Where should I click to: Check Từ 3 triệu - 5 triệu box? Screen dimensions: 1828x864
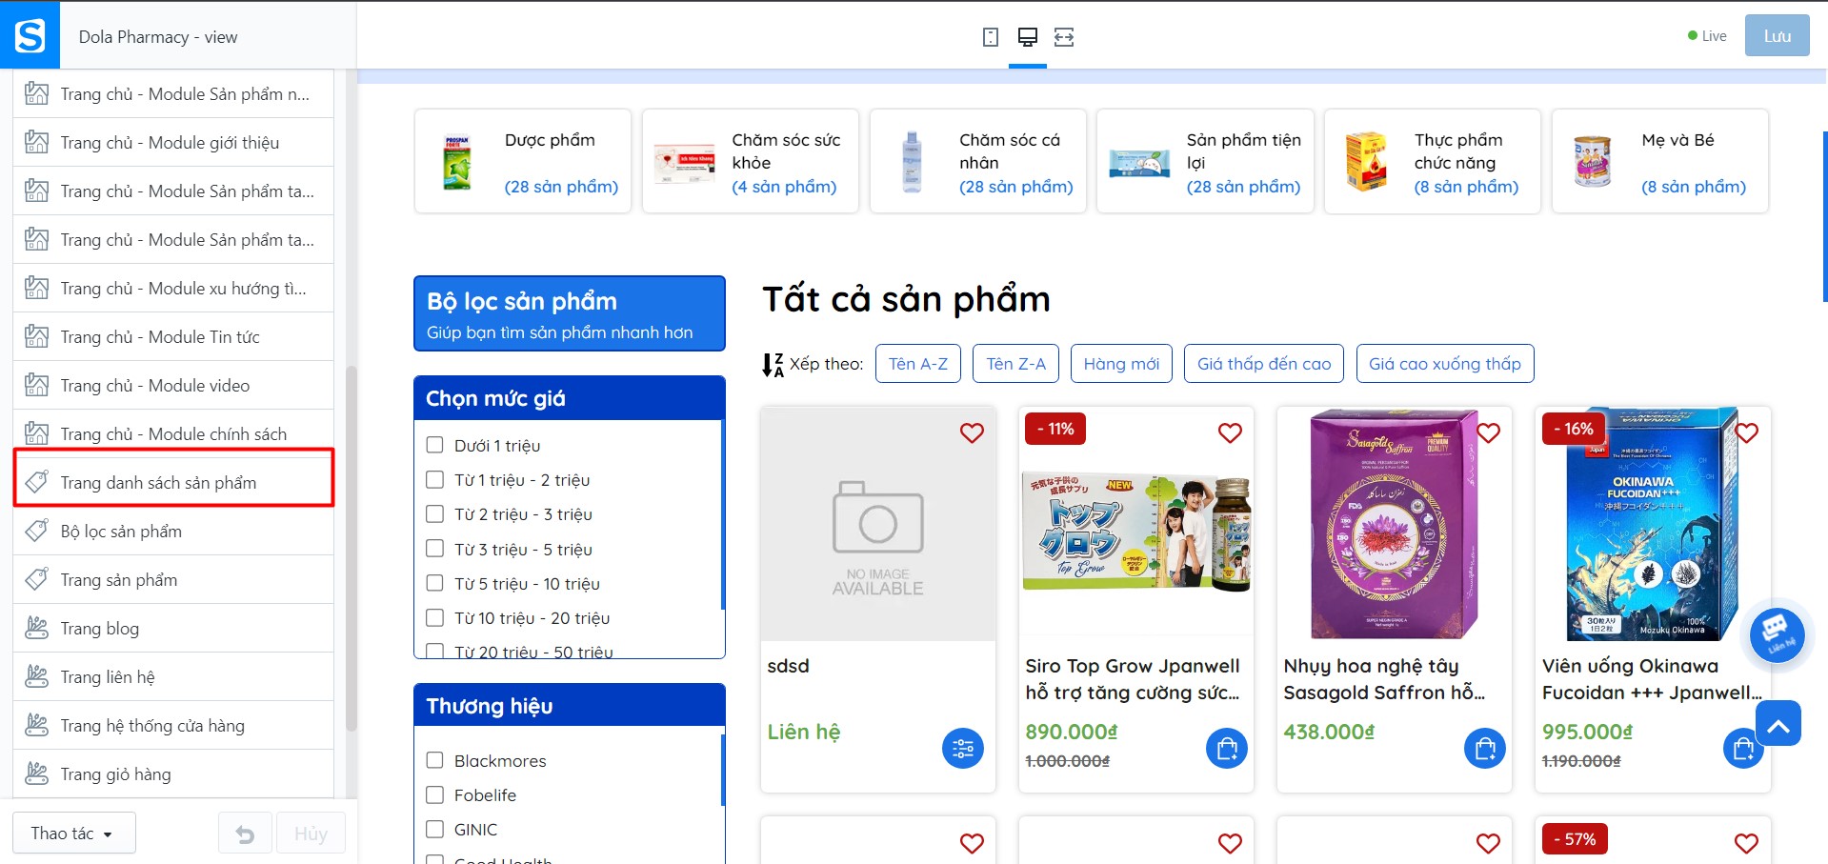[435, 549]
